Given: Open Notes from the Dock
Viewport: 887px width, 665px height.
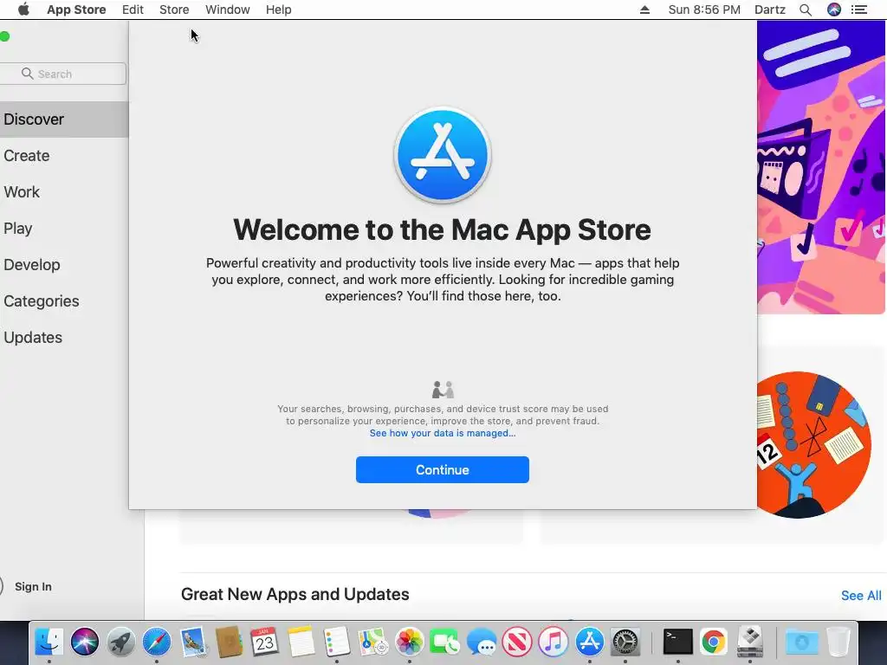Looking at the screenshot, I should pos(301,642).
